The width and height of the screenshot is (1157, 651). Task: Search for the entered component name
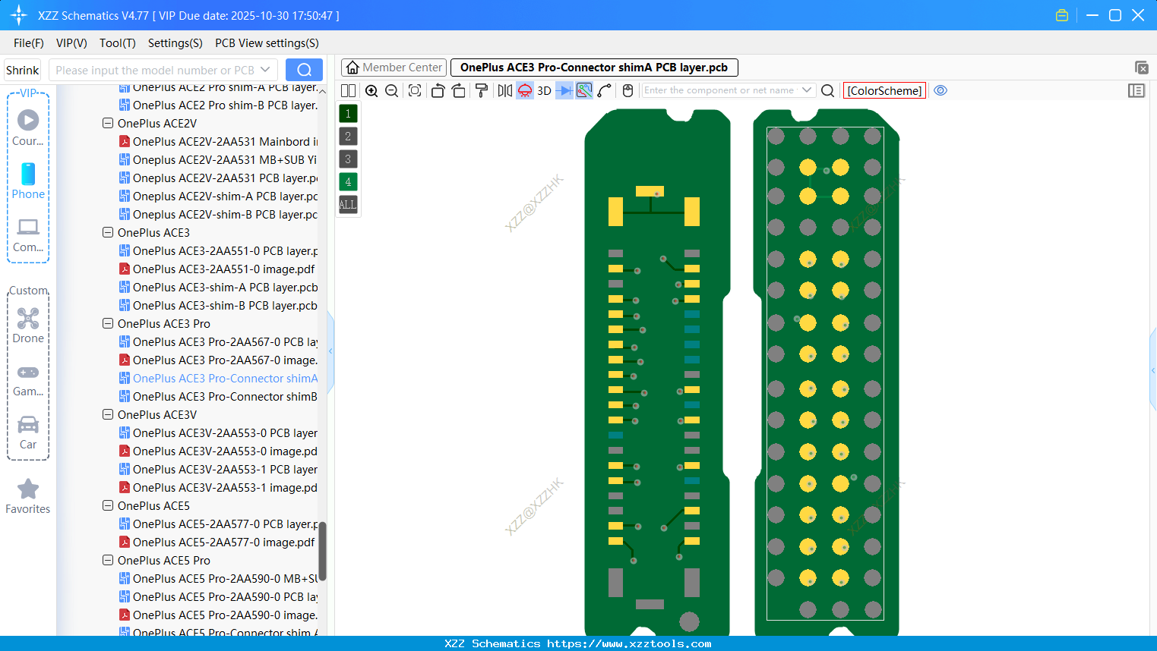coord(828,91)
